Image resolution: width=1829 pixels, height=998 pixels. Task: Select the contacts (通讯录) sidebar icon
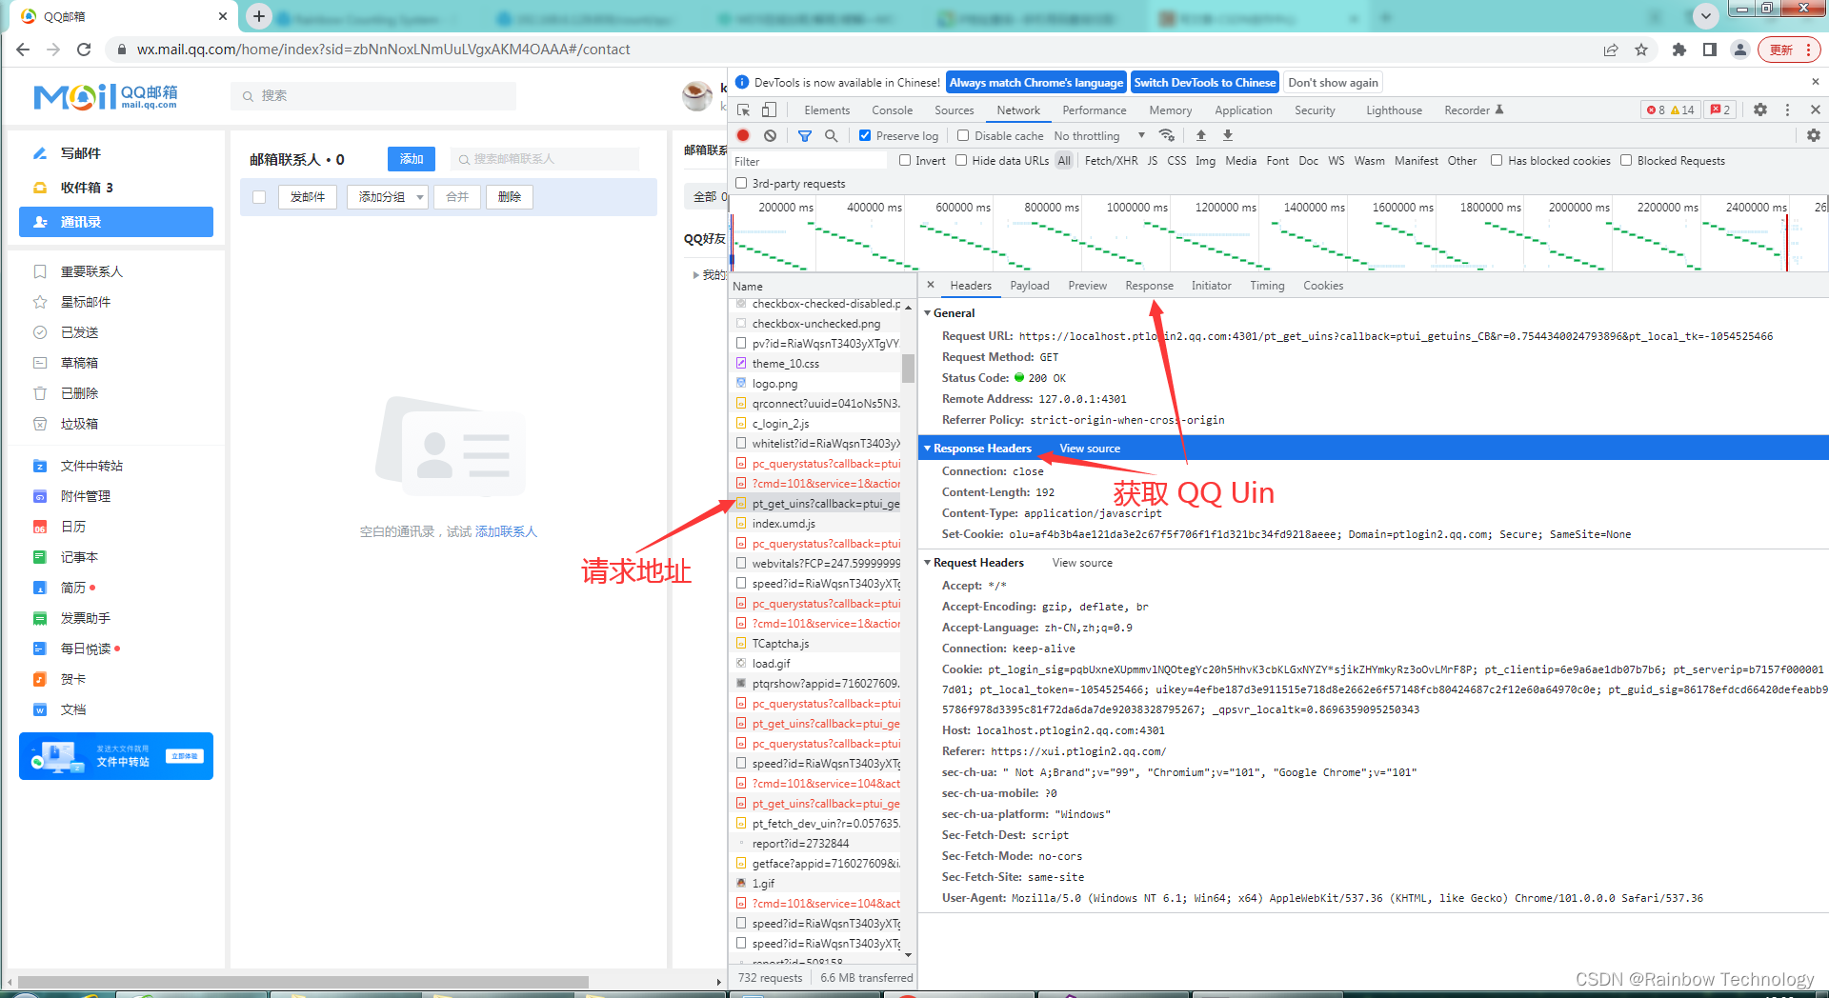39,222
